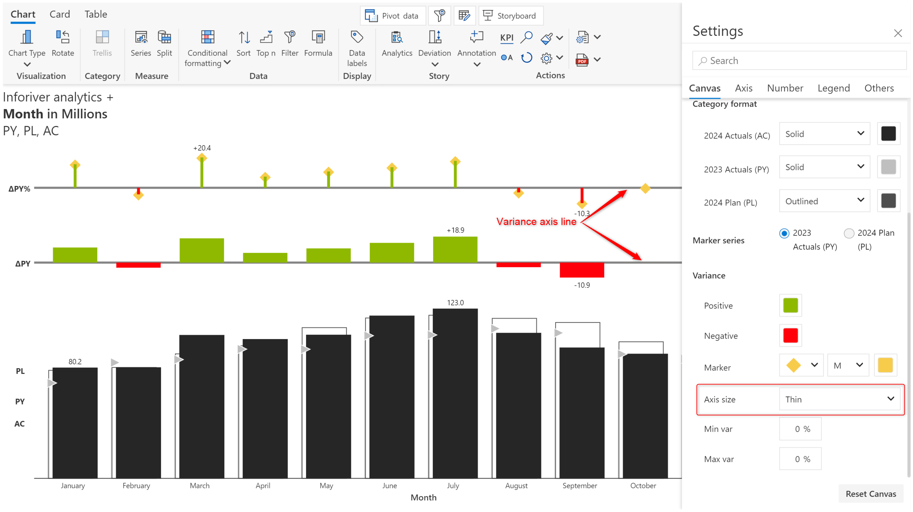Open the Others settings tab
This screenshot has height=512, width=913.
pos(879,88)
